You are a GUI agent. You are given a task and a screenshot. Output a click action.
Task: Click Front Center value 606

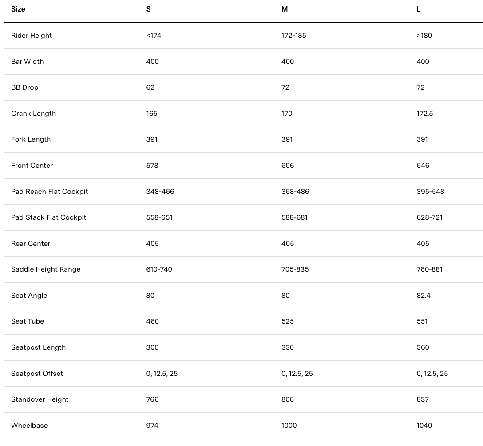(x=288, y=166)
